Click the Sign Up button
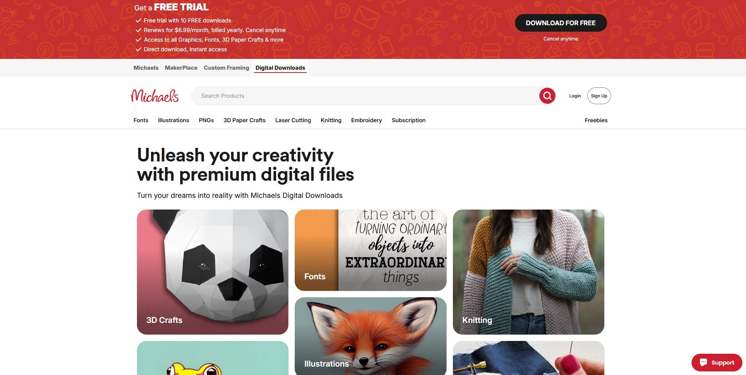The height and width of the screenshot is (375, 746). pos(599,96)
